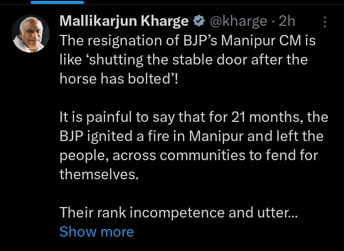
Task: Click the line "people, across communities to fend for"
Action: [188, 155]
